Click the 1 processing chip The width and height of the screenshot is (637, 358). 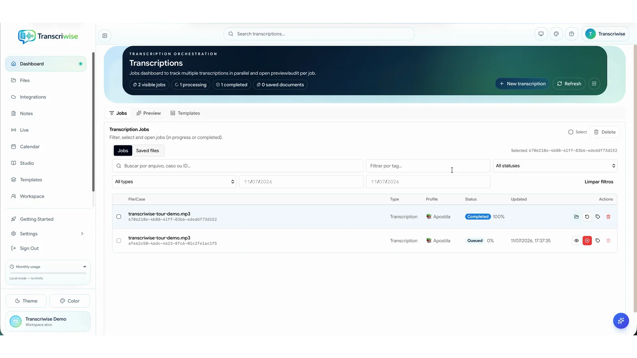point(191,85)
